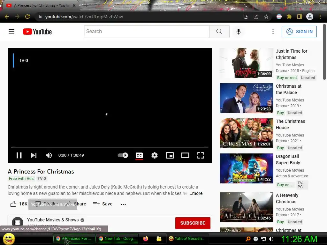
Task: Click 'Dragon Ball Super: Broly' title
Action: (x=288, y=160)
